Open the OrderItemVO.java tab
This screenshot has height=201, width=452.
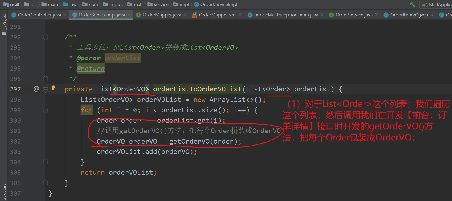409,15
